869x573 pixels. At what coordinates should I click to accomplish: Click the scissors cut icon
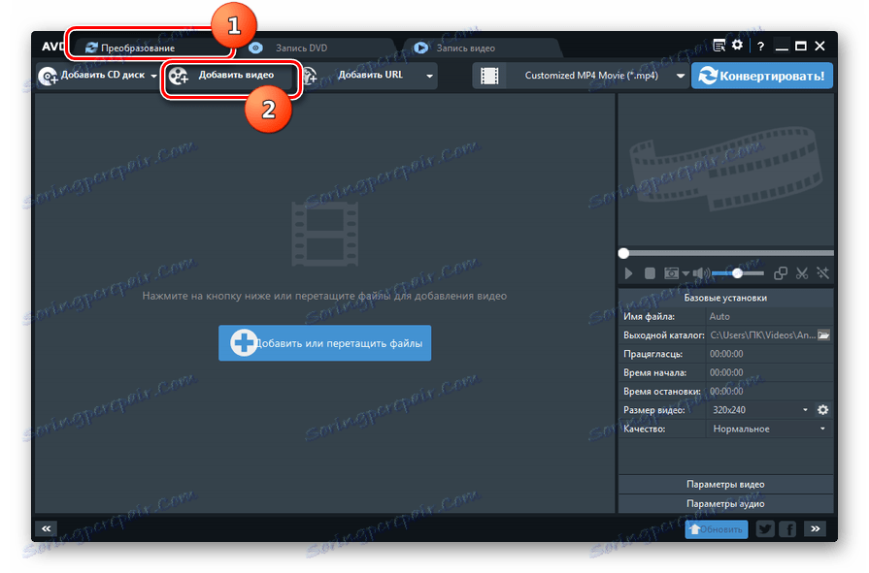pyautogui.click(x=802, y=273)
